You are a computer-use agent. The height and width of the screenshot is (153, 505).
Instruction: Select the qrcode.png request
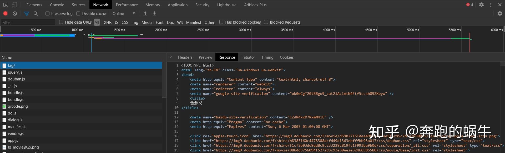[x=18, y=106]
